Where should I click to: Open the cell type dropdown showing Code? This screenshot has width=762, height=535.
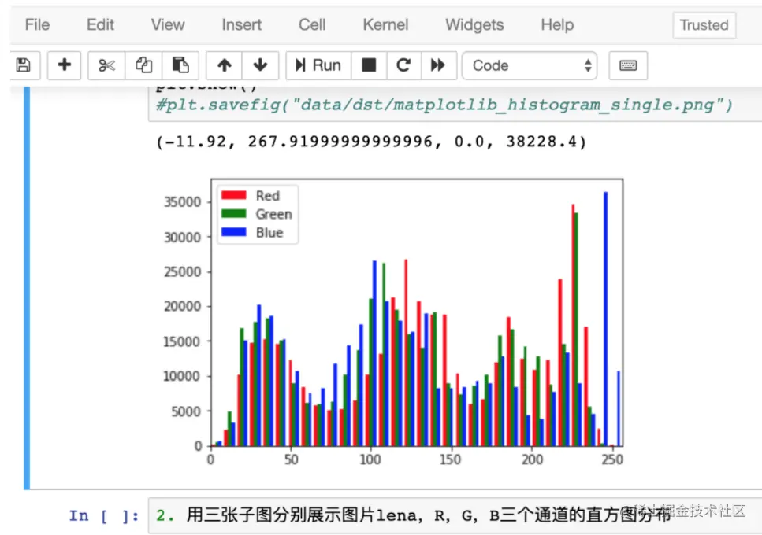point(529,65)
